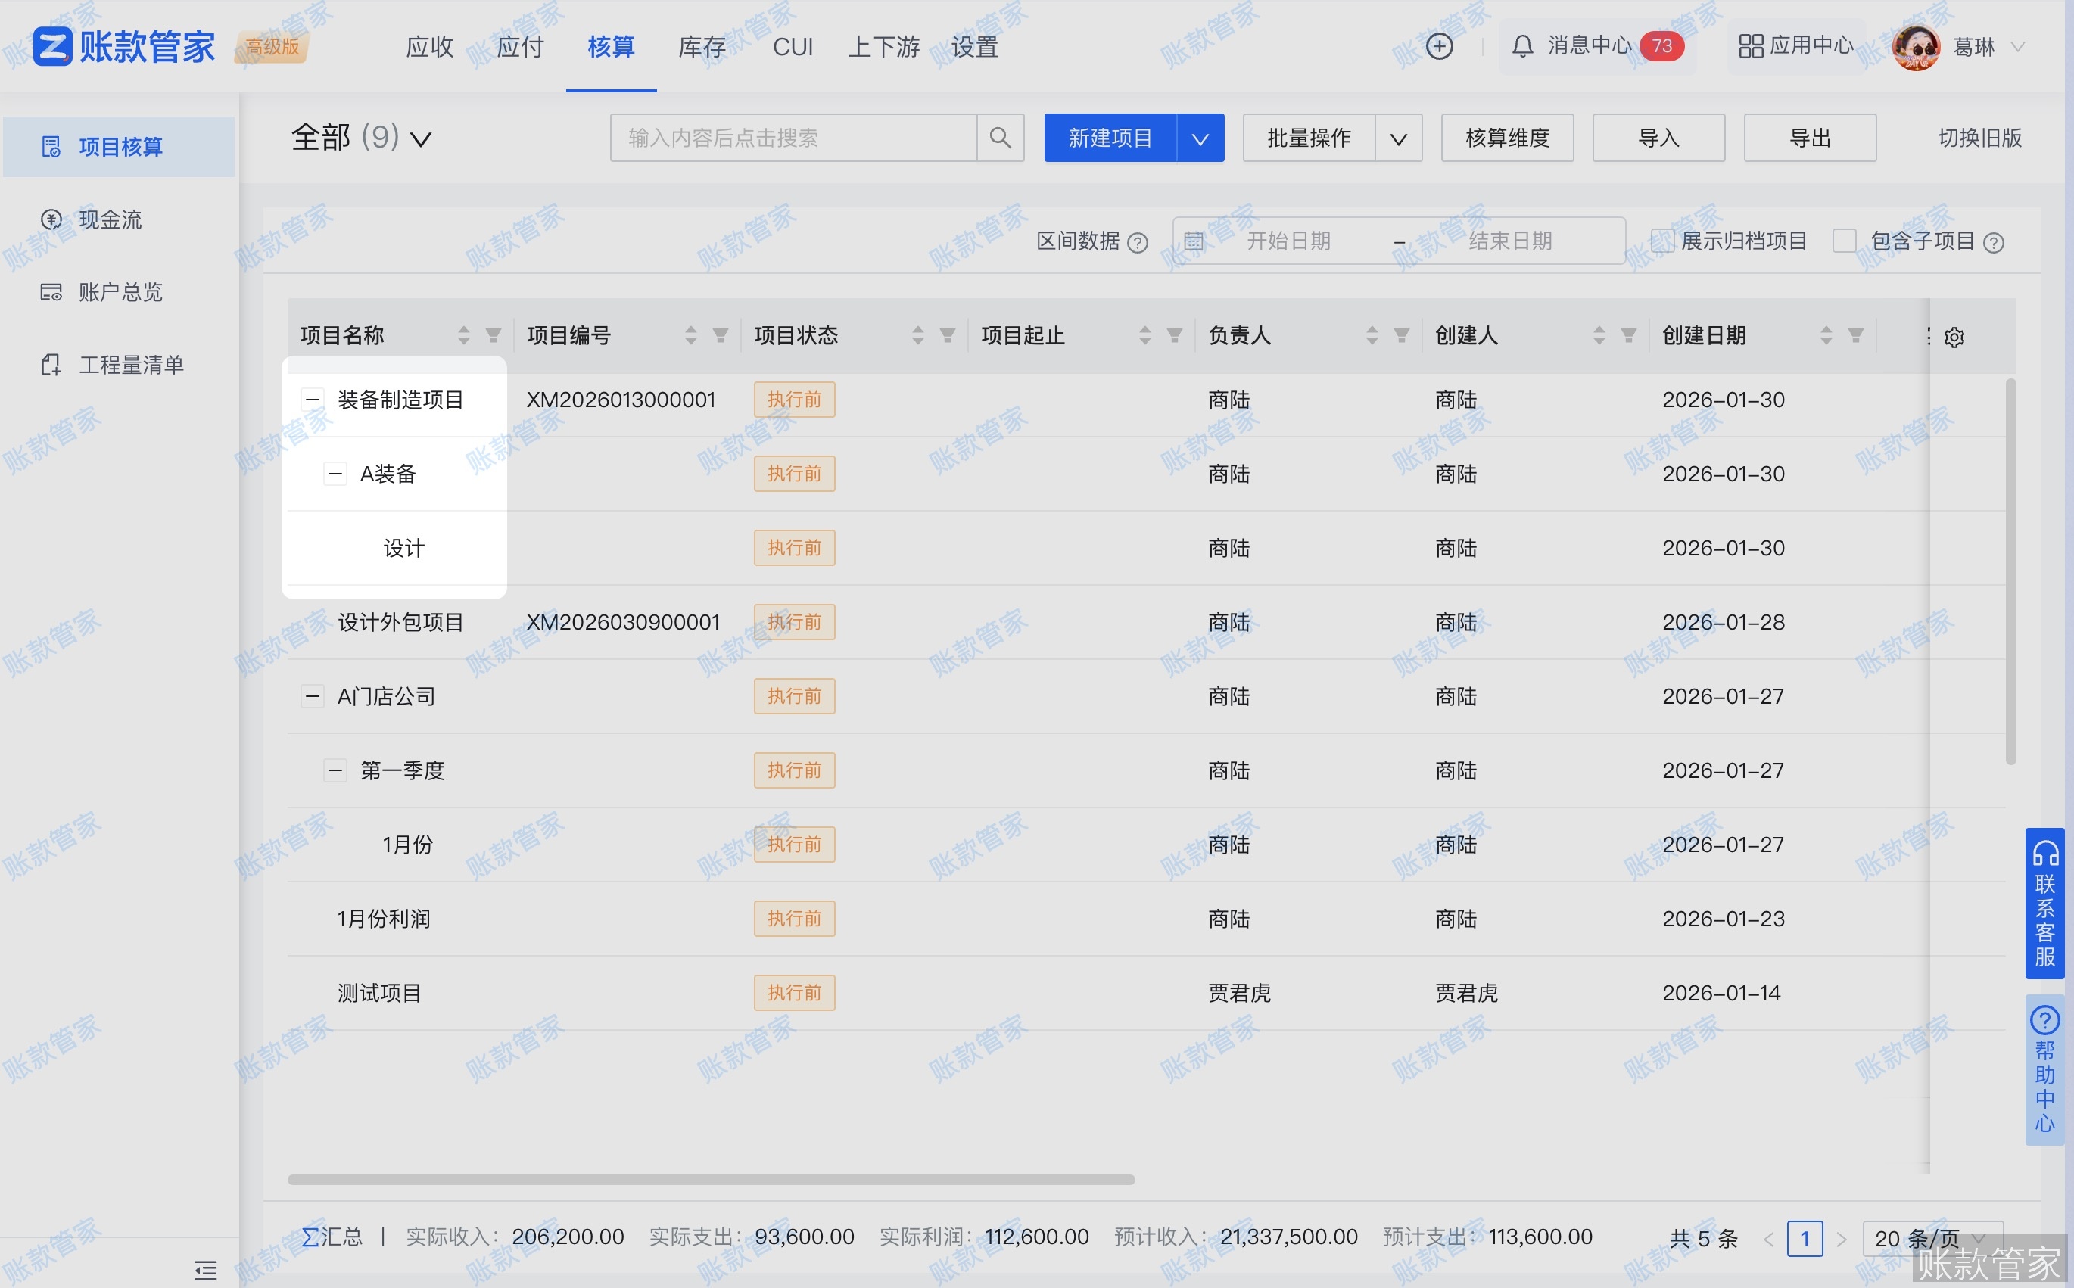This screenshot has width=2074, height=1288.
Task: Open 联系客服 headset widget
Action: 2044,903
